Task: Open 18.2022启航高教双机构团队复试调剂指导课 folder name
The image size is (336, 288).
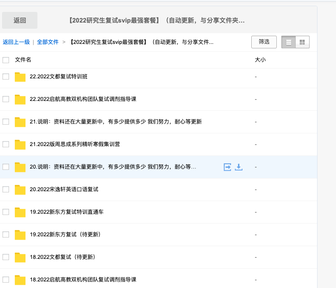Action: pos(83,279)
